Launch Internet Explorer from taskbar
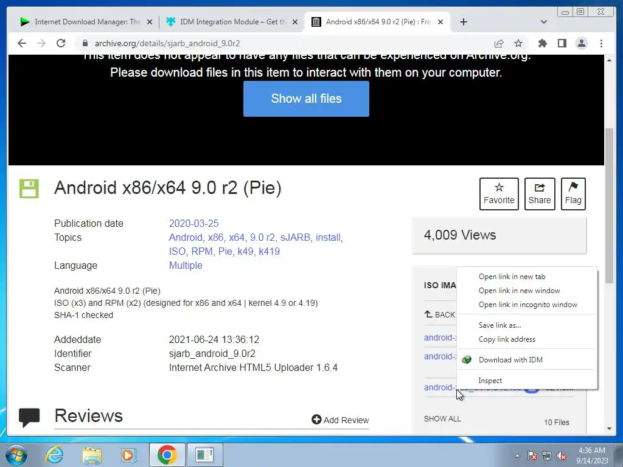 (x=54, y=455)
